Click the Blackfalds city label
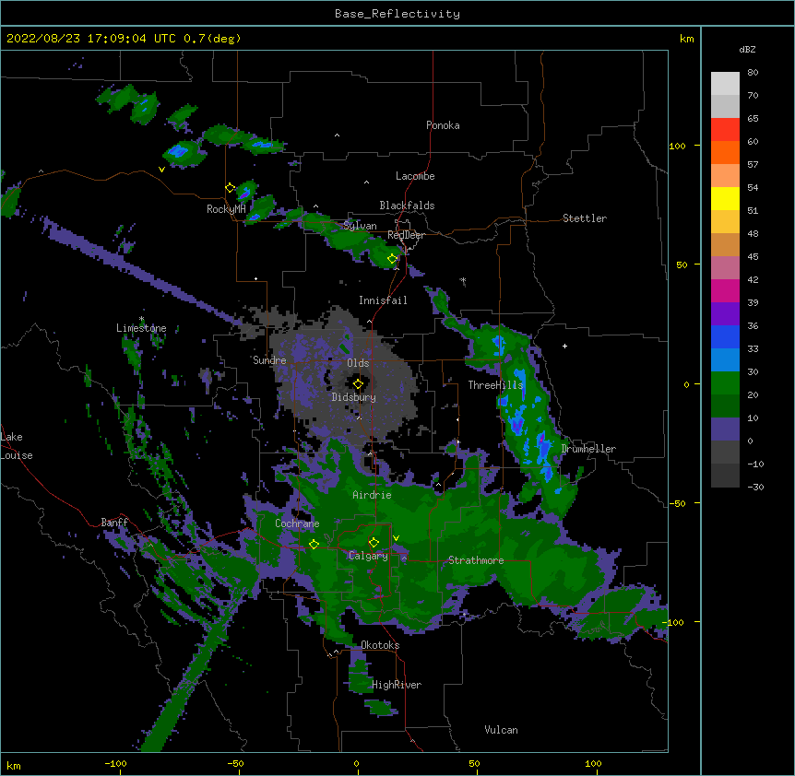Viewport: 795px width, 776px height. coord(407,206)
